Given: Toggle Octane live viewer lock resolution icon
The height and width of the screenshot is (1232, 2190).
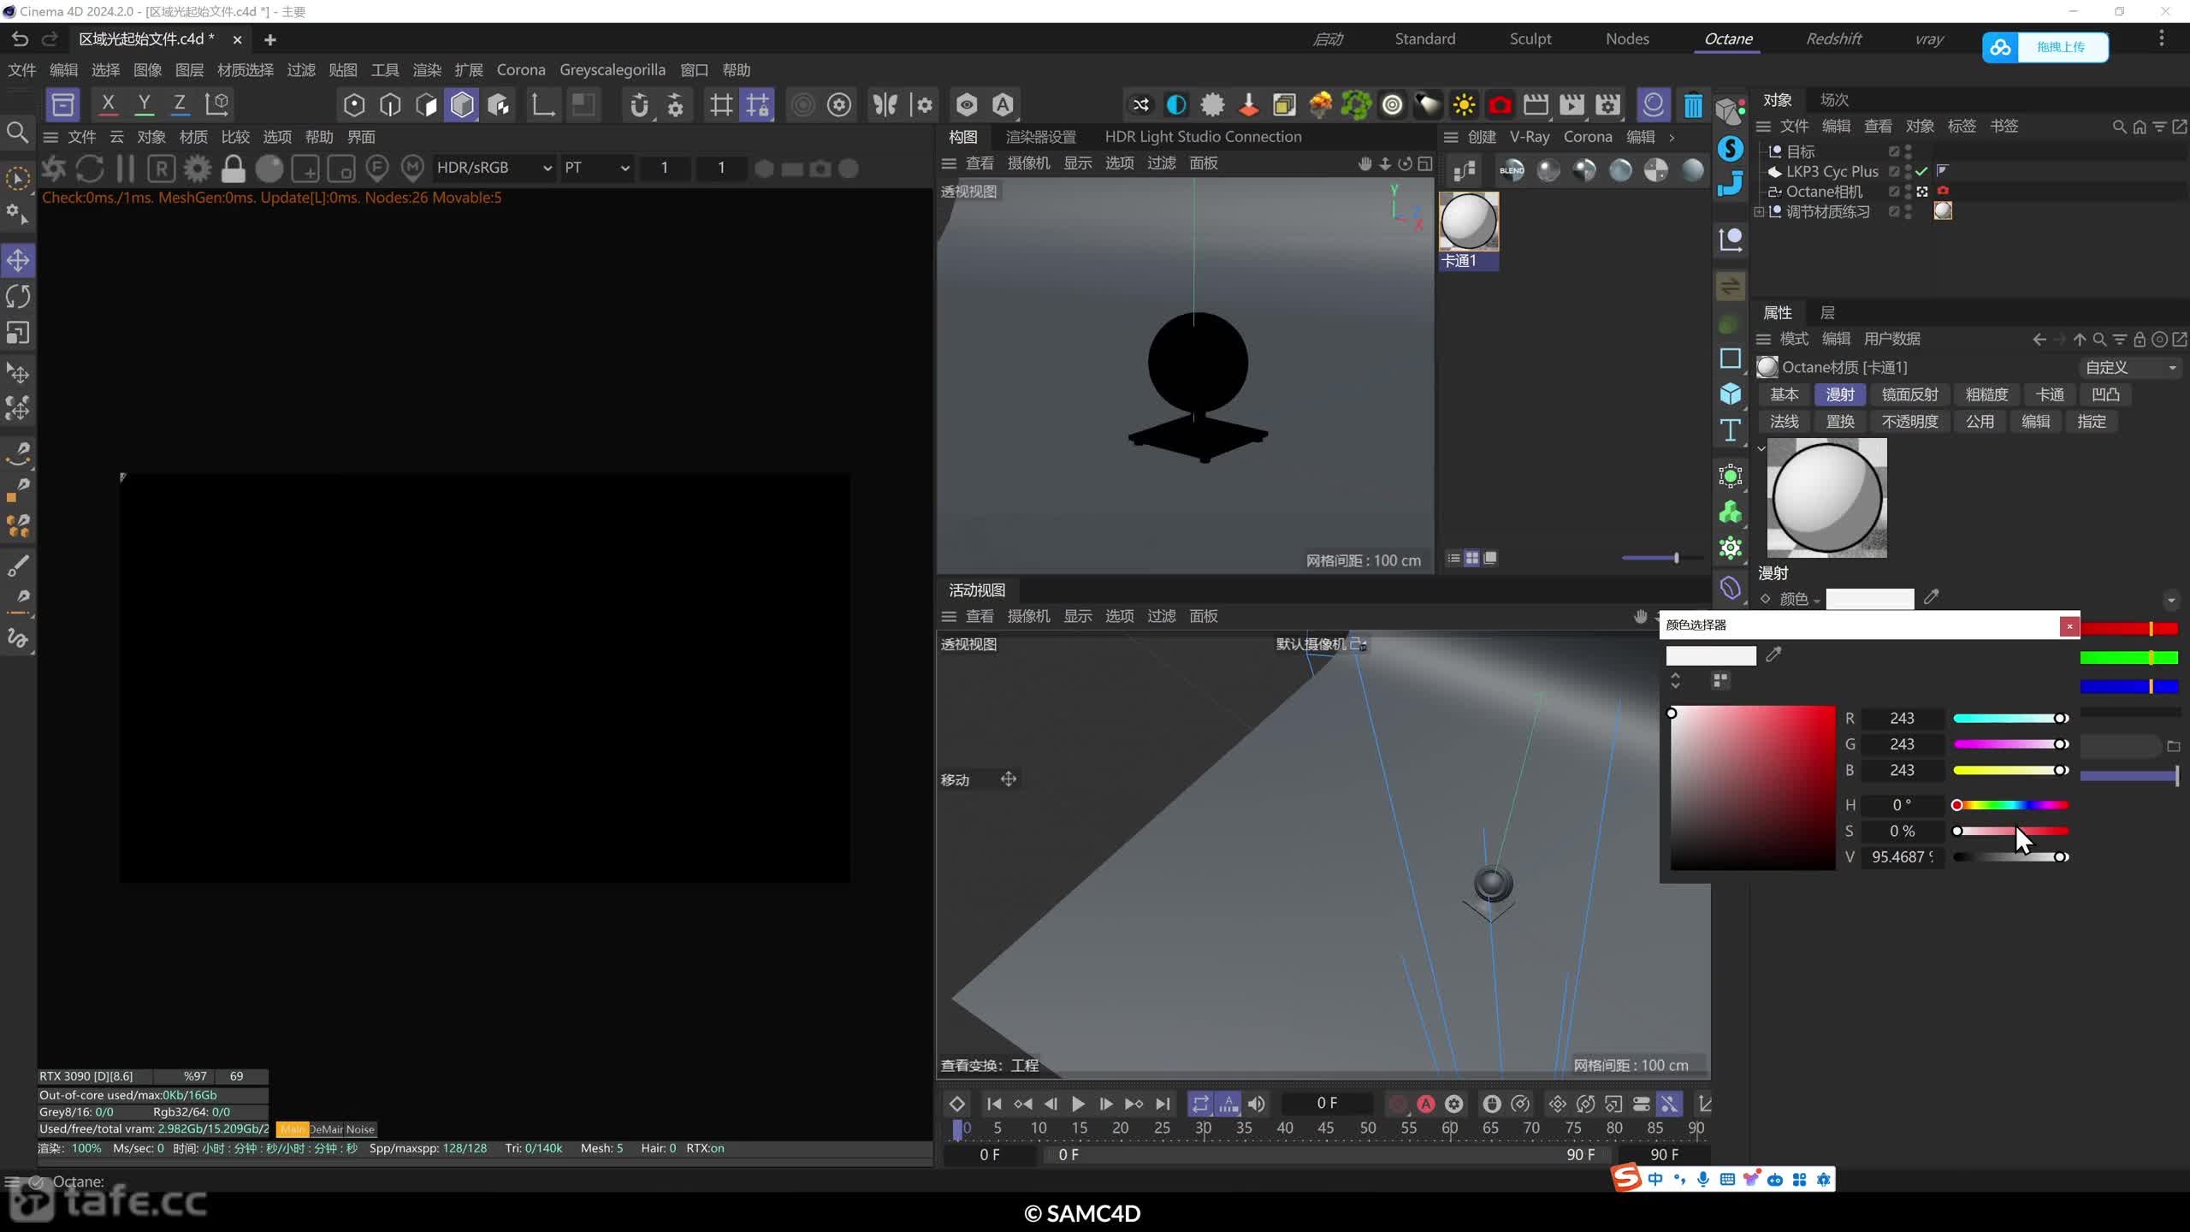Looking at the screenshot, I should coord(233,169).
